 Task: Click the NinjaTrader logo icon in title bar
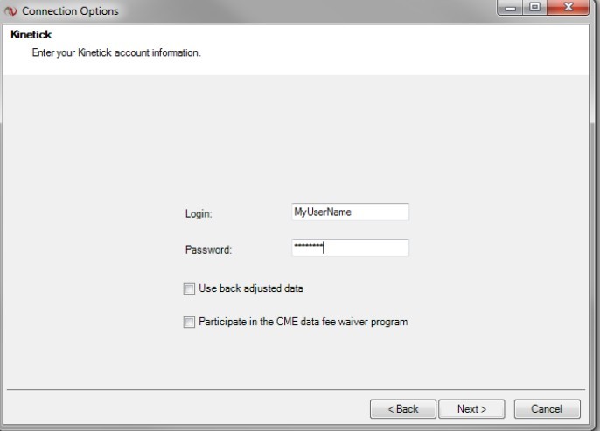point(10,11)
